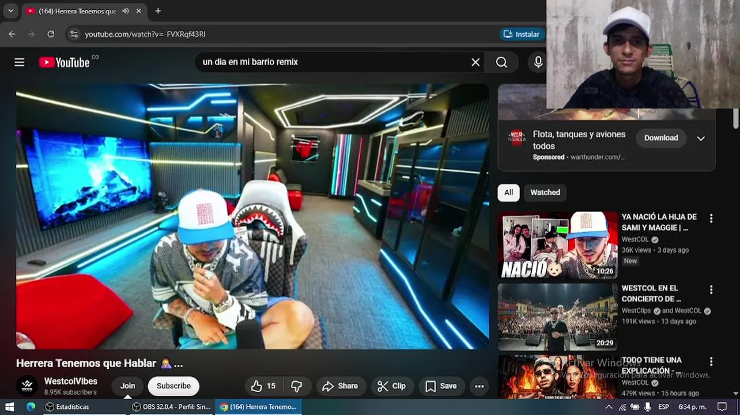
Task: Open network tray icon
Action: pyautogui.click(x=622, y=407)
